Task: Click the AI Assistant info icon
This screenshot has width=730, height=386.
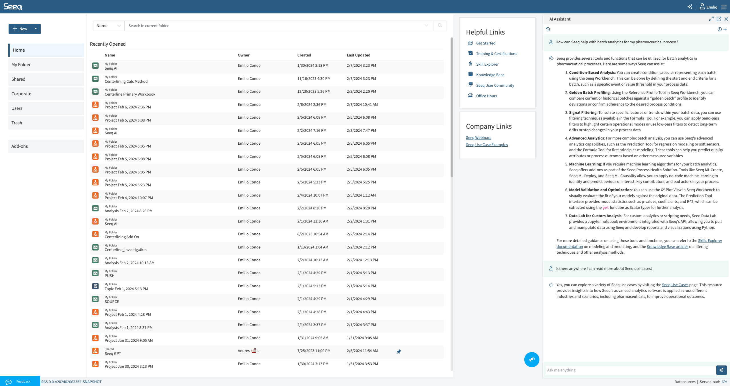Action: [x=720, y=29]
